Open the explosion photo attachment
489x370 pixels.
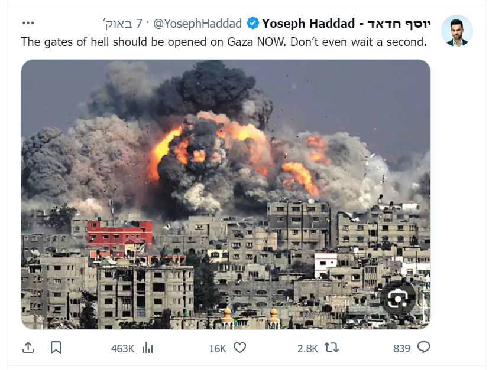click(226, 195)
